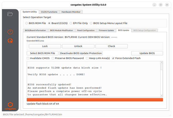Image resolution: width=173 pixels, height=118 pixels.
Task: Tick the Keep LAN Area(s) checkbox
Action: (87, 58)
